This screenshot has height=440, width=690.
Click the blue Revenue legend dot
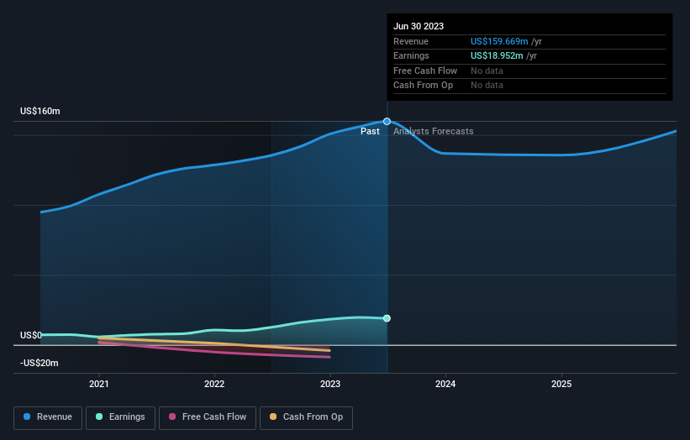(x=27, y=416)
